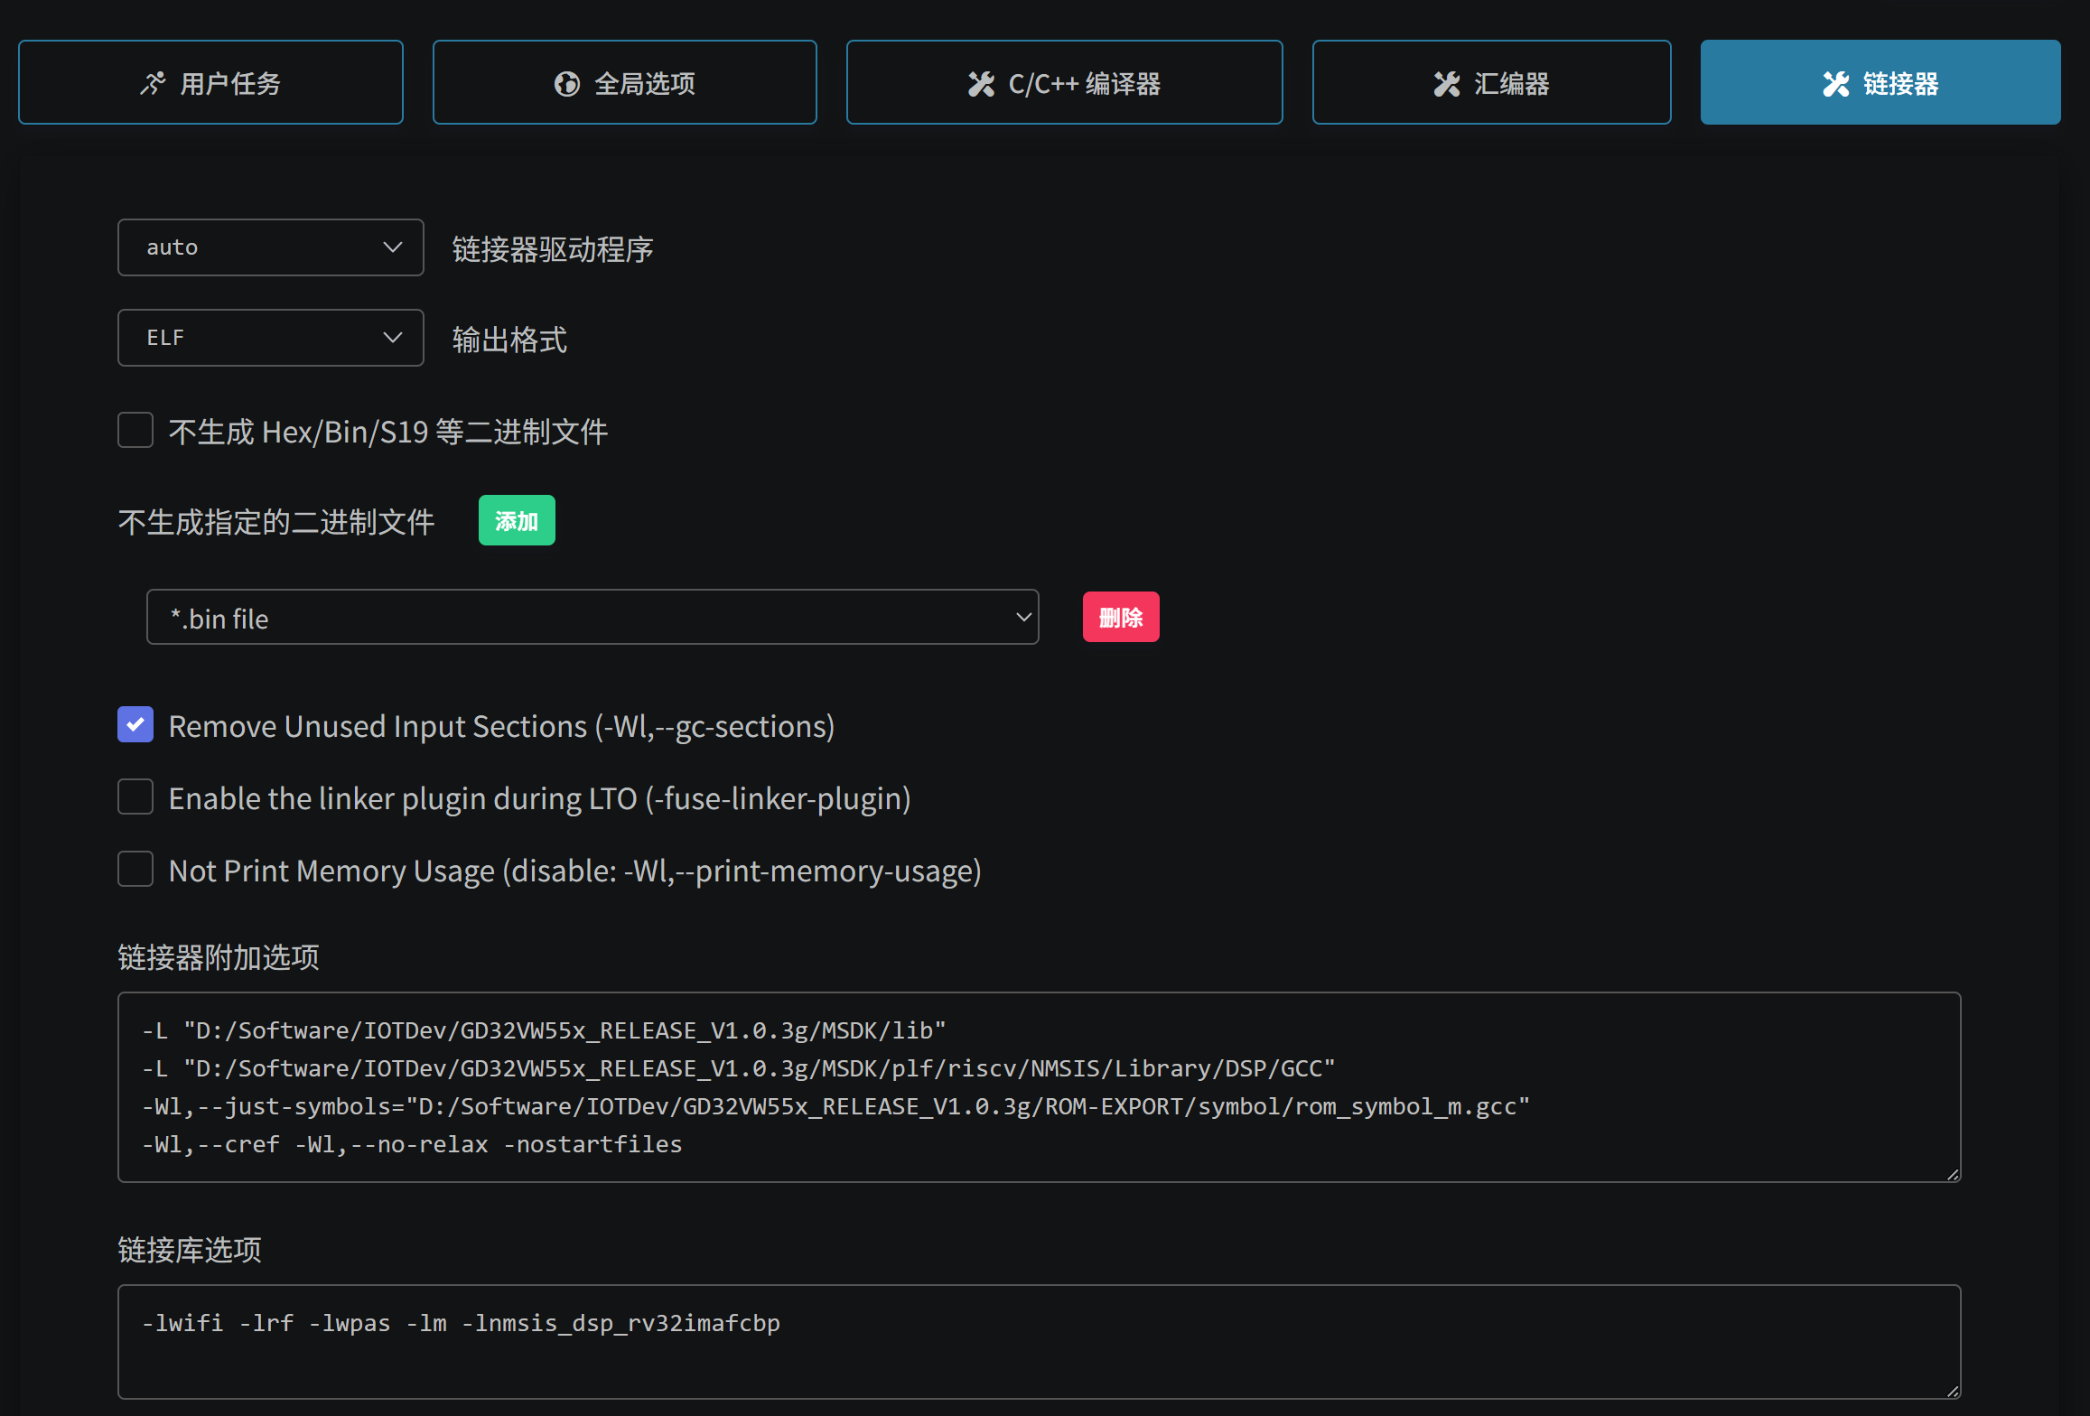Click the C/C++ 编译器 tools icon
This screenshot has height=1416, width=2090.
point(981,84)
